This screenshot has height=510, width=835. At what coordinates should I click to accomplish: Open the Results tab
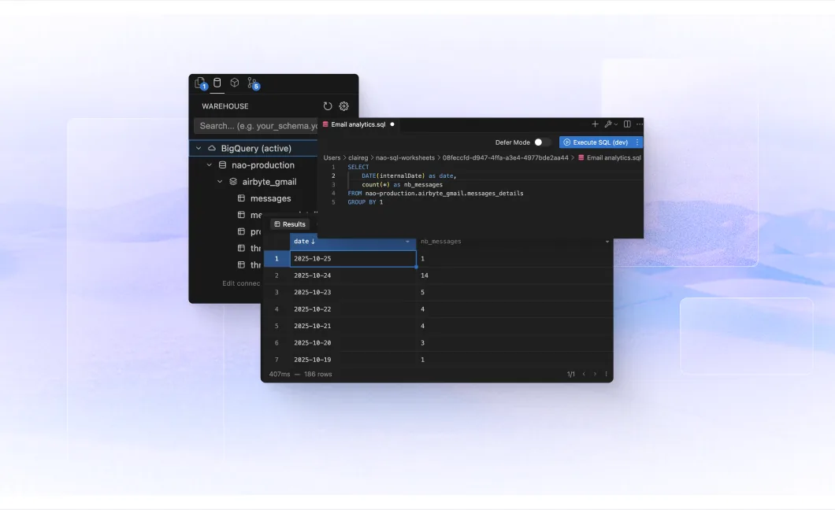[x=290, y=224]
